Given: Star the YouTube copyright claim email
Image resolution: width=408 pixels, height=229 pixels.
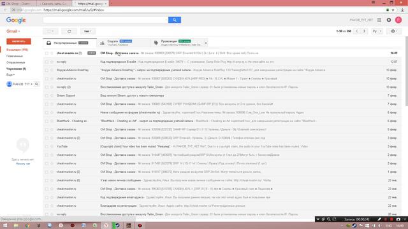Looking at the screenshot, I should (x=52, y=146).
